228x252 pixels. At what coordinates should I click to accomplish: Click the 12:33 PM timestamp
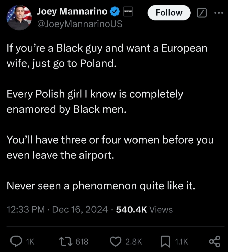click(x=26, y=209)
